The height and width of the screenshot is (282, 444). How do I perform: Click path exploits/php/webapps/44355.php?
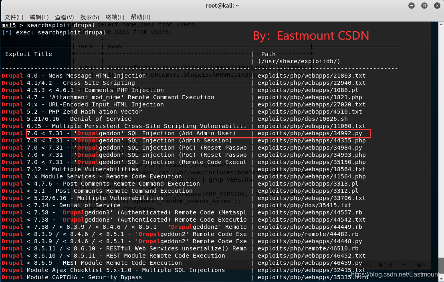tap(311, 140)
